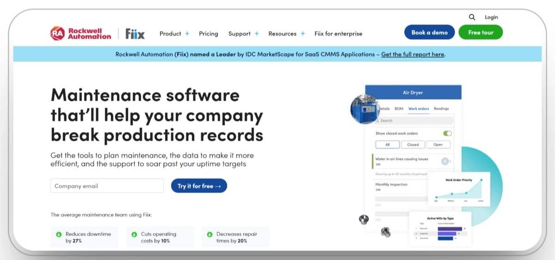Click the Active WOs by Type chart
This screenshot has height=260, width=555.
pyautogui.click(x=440, y=230)
